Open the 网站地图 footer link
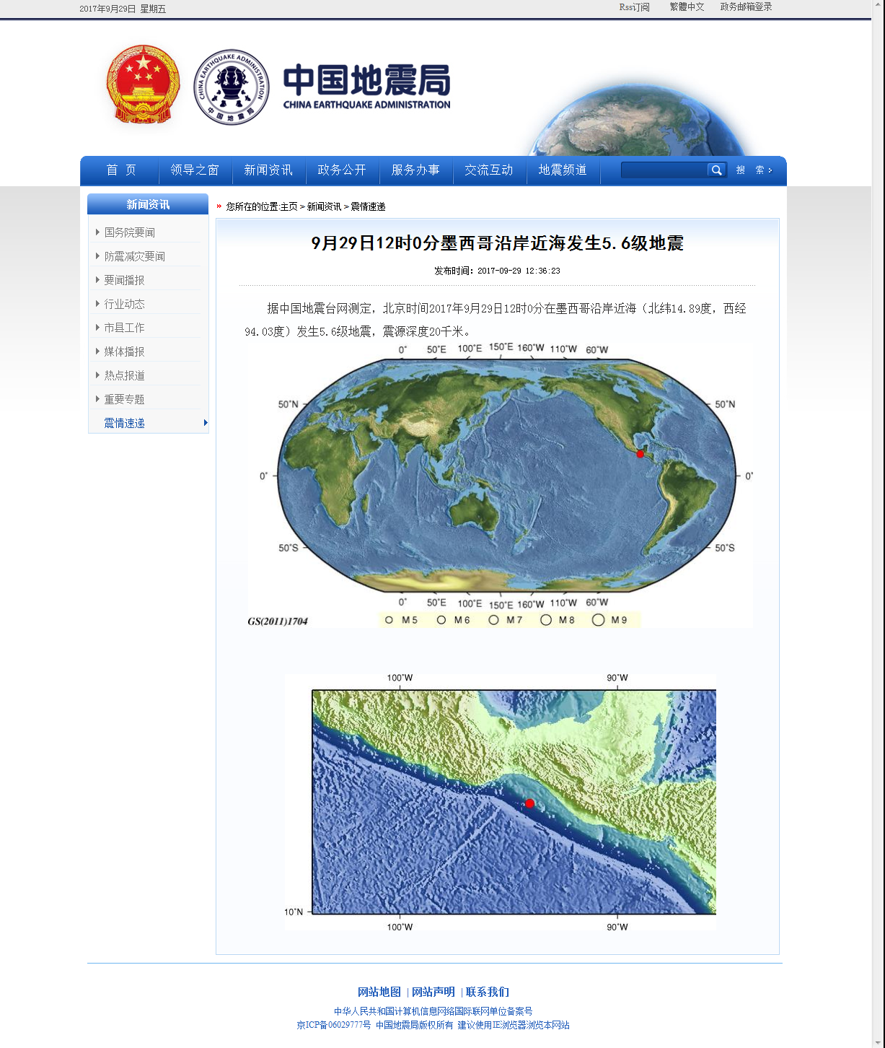Screen dimensions: 885x1048 tap(379, 992)
